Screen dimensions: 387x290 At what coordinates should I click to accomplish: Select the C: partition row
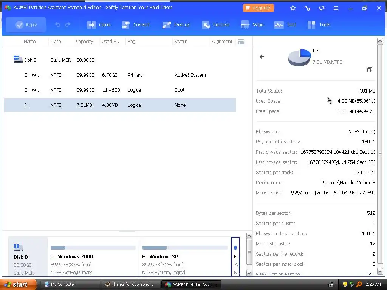pos(120,75)
